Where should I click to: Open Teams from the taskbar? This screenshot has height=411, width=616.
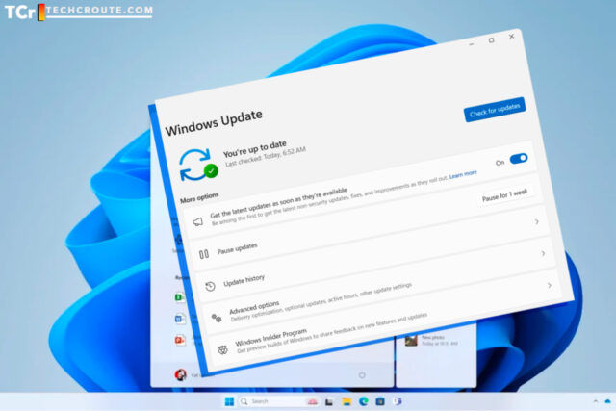(x=398, y=401)
